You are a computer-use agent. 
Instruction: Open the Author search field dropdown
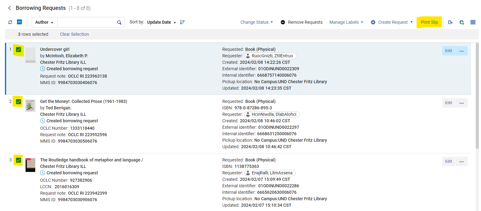click(44, 22)
